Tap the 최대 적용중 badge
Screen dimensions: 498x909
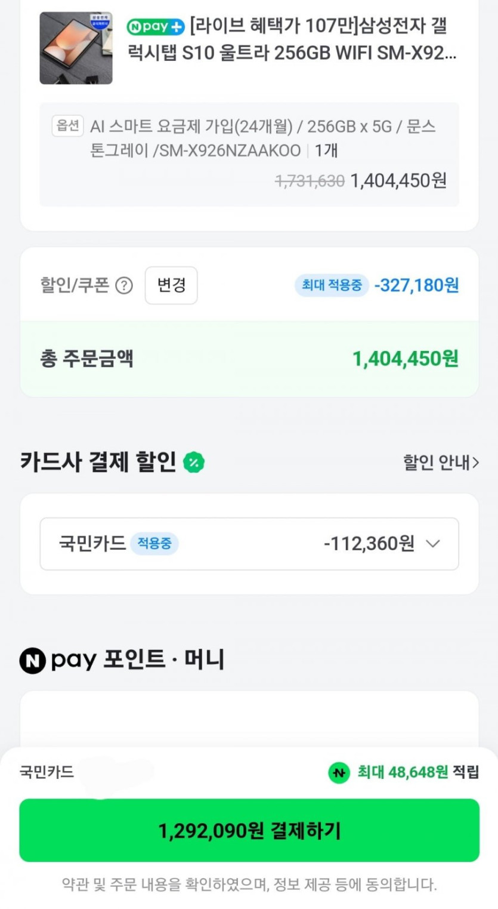pyautogui.click(x=332, y=285)
